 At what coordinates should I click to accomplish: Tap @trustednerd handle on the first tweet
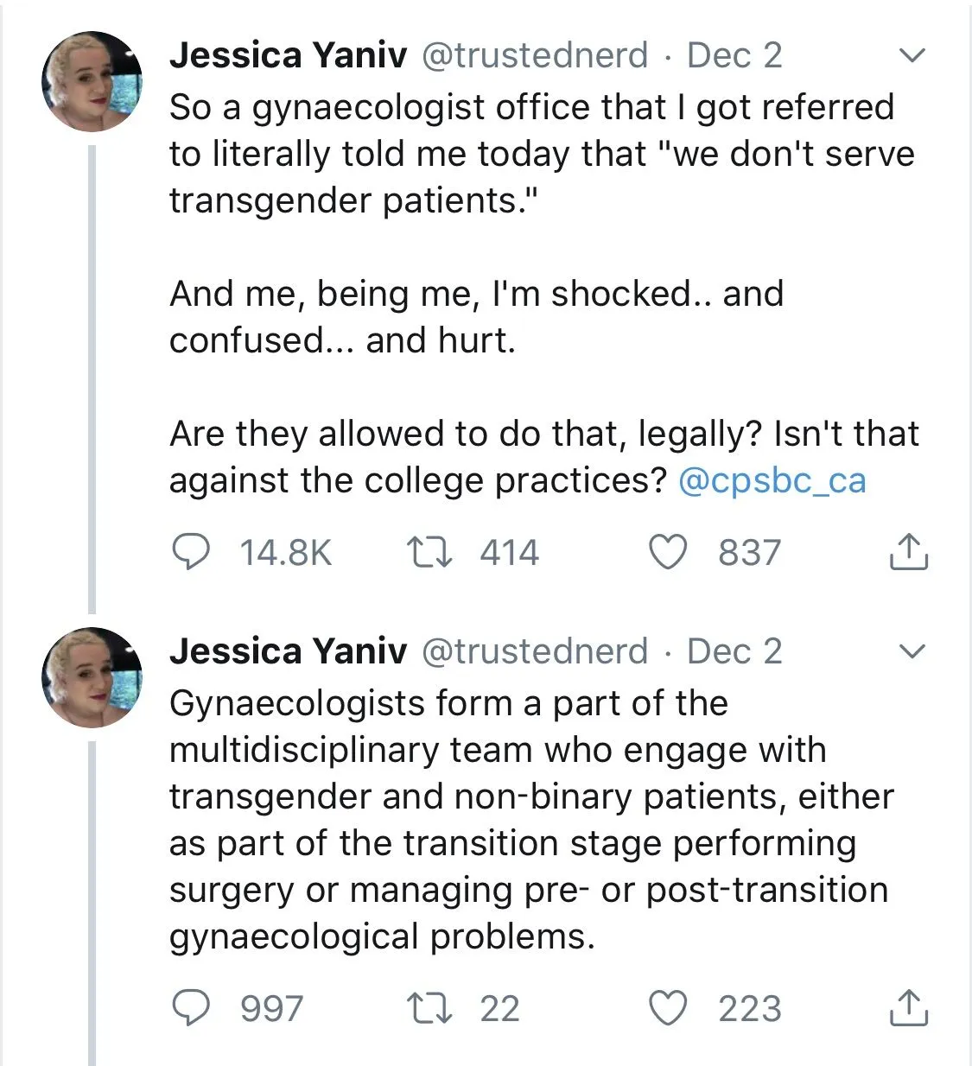(534, 55)
